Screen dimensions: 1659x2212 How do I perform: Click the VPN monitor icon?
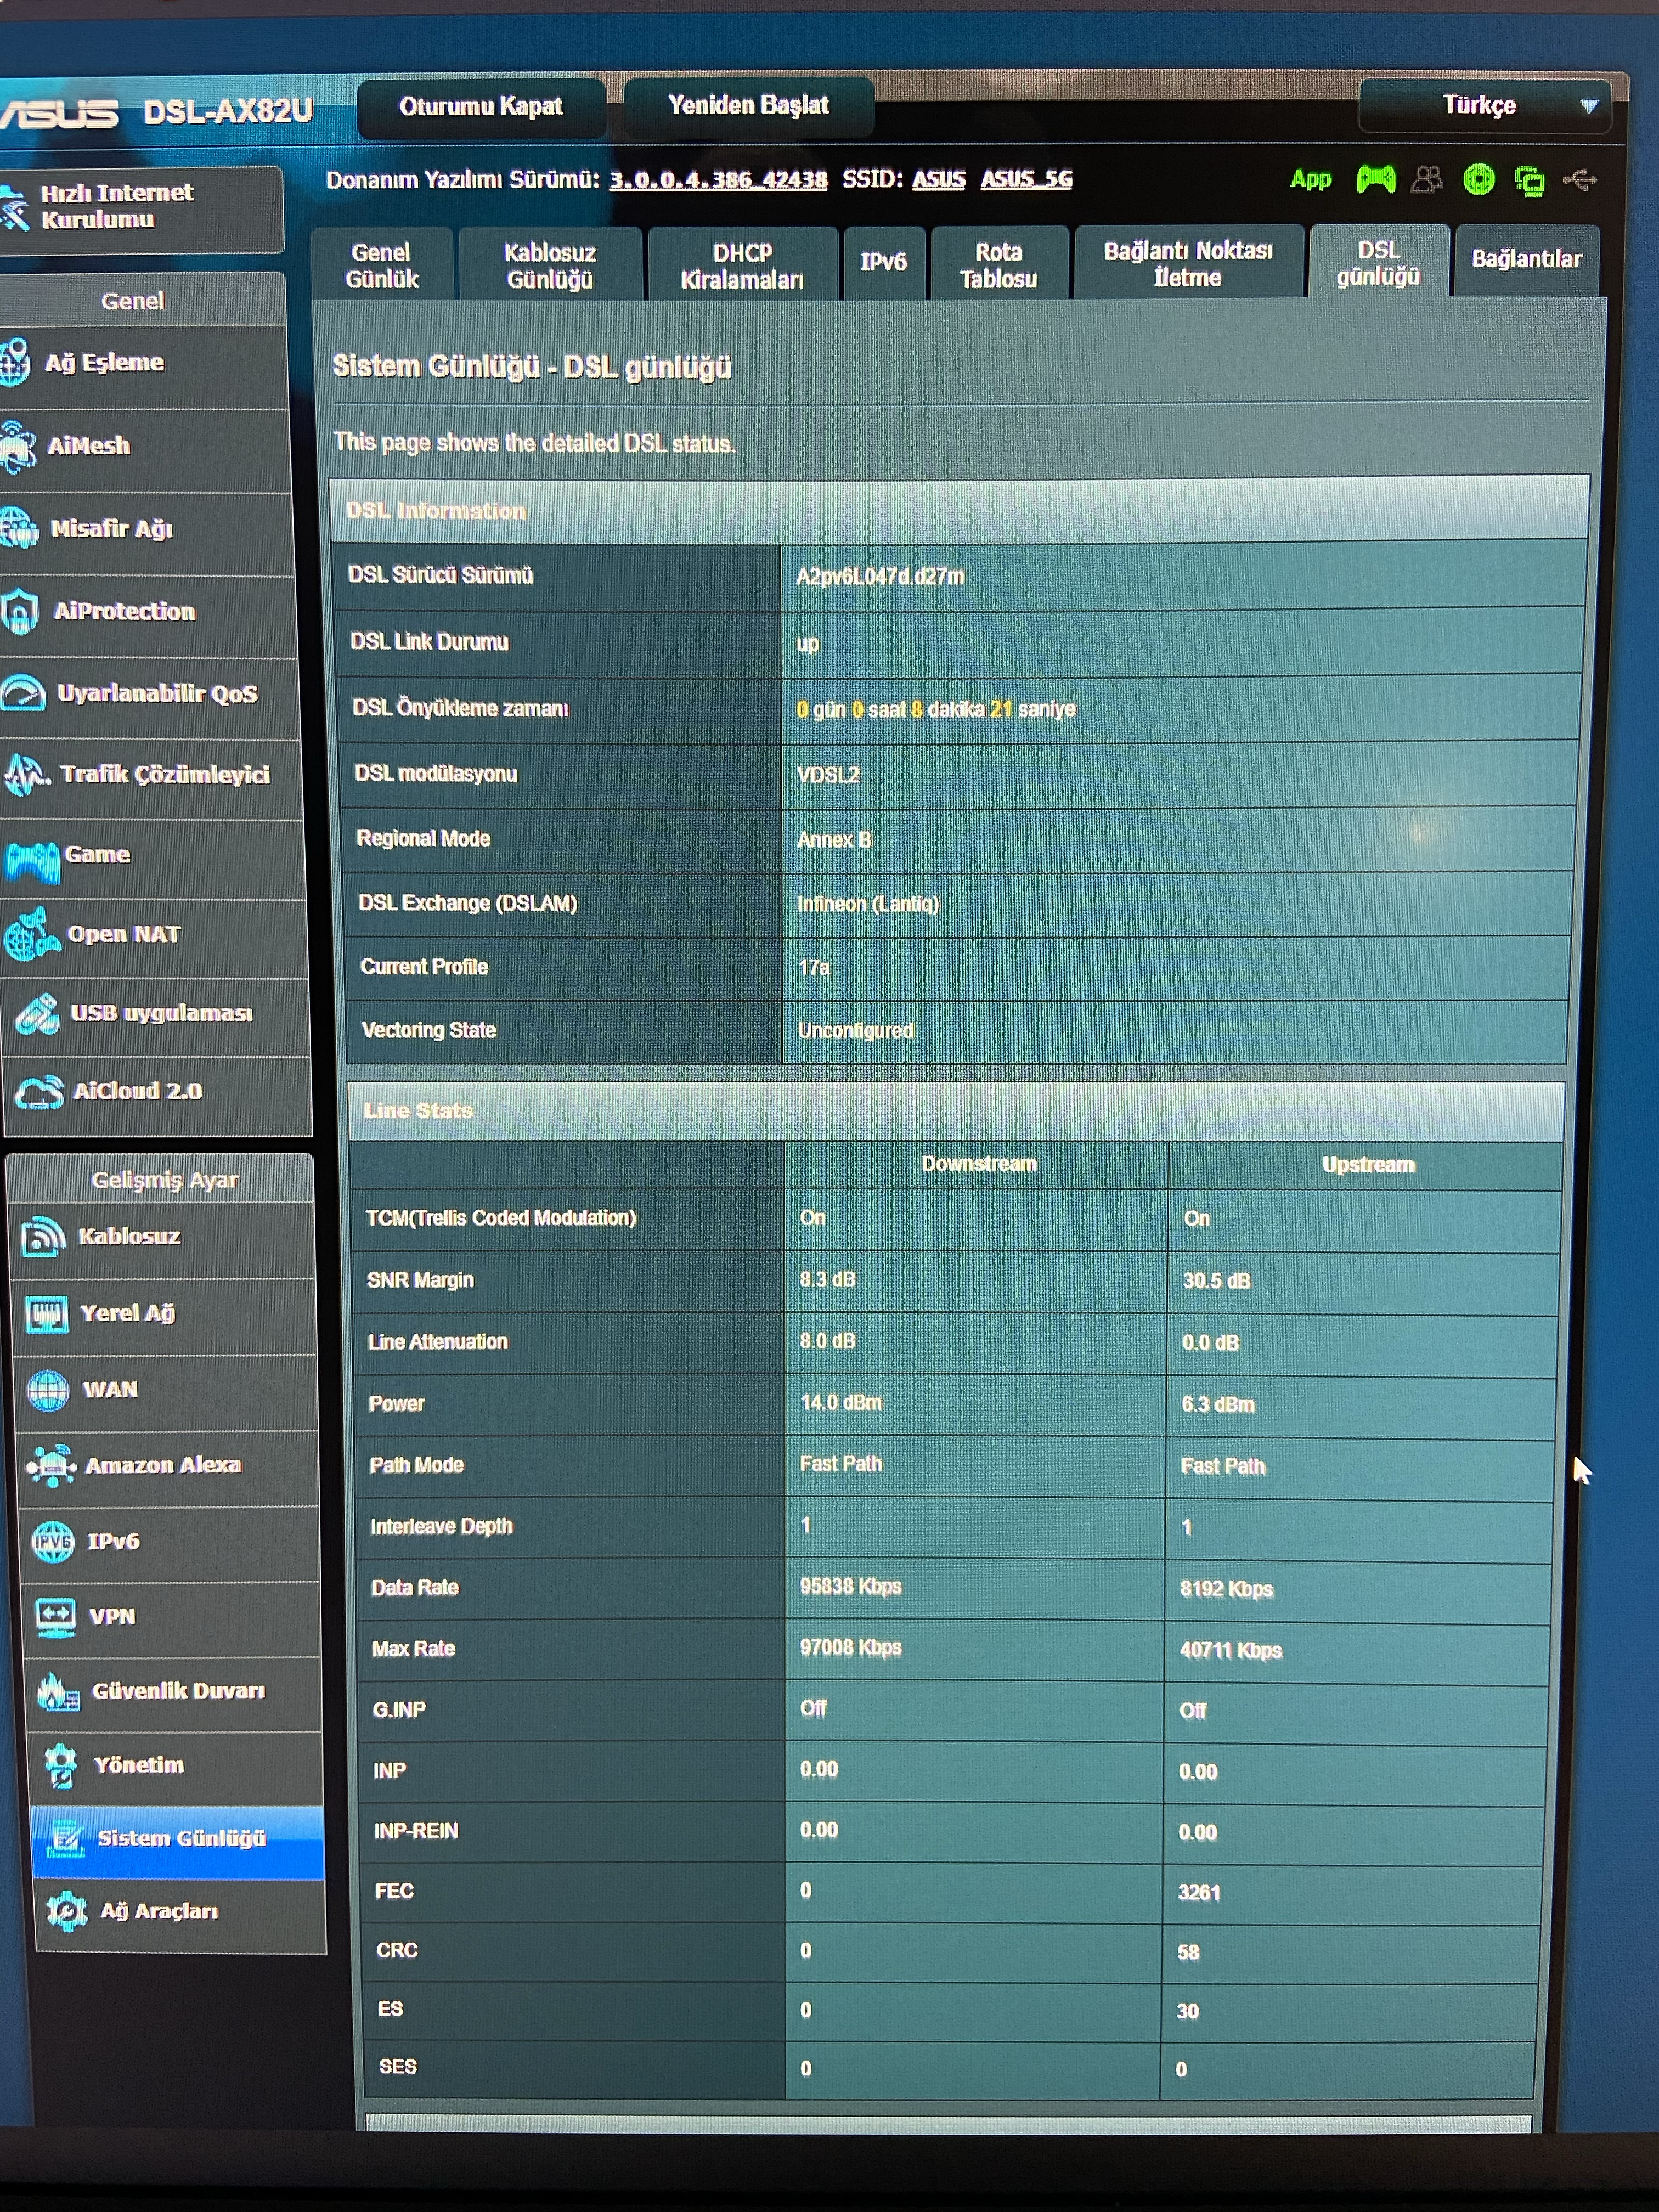[55, 1617]
